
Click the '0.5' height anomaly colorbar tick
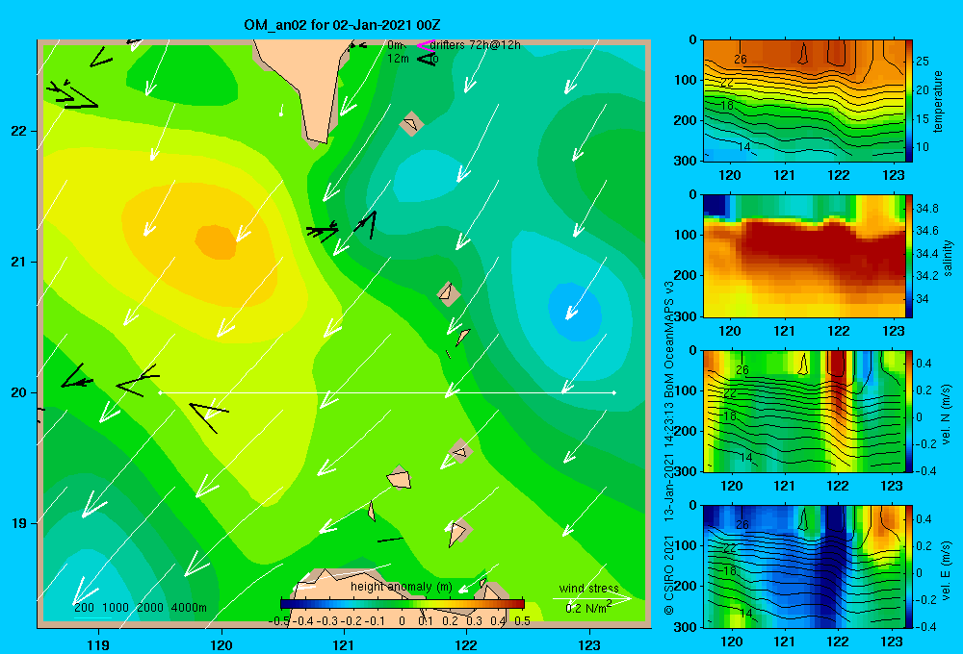point(523,620)
